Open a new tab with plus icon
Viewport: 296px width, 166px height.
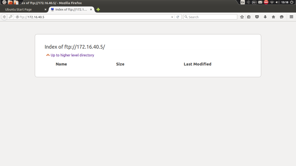98,10
